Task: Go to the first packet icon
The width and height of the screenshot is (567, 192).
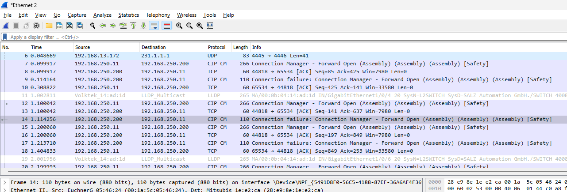Action: point(133,26)
